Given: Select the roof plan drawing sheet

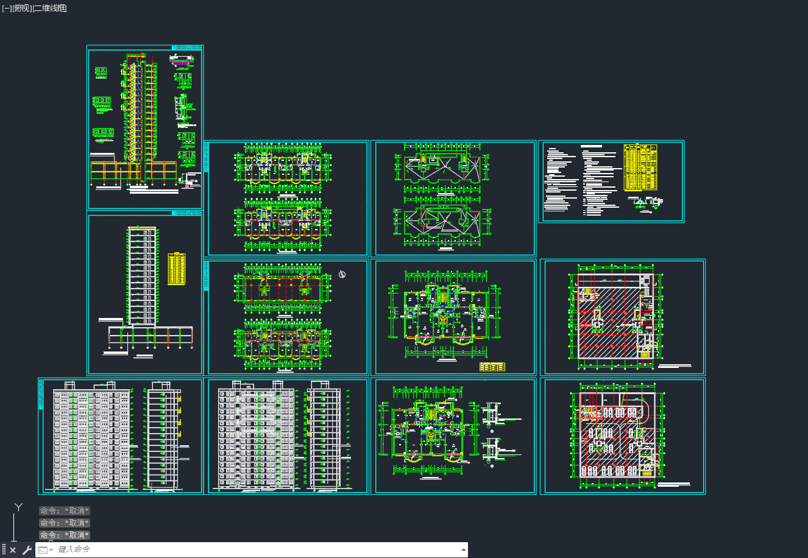Looking at the screenshot, I should 453,199.
